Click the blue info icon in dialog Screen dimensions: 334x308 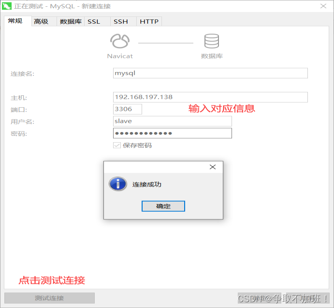pos(118,184)
